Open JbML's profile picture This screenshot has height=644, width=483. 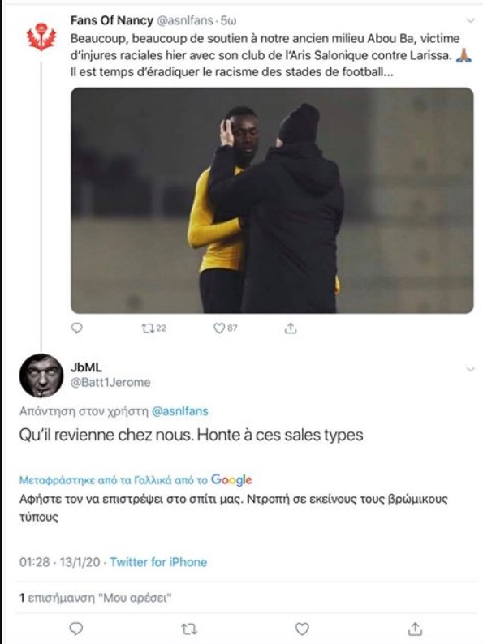(41, 376)
